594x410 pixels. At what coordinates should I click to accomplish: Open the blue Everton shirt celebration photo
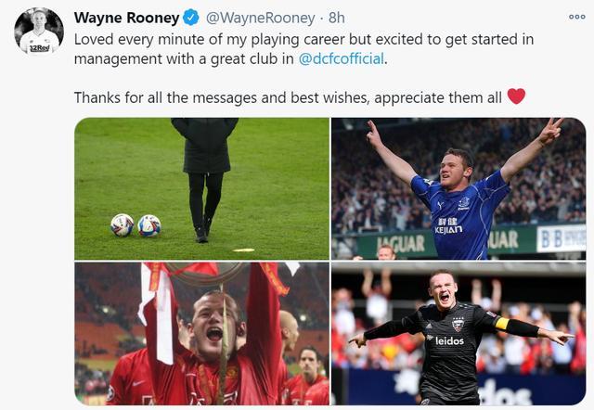[x=458, y=188]
